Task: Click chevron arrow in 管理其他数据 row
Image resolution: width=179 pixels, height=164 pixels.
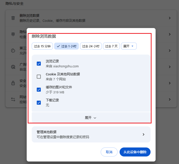Action: click(144, 134)
